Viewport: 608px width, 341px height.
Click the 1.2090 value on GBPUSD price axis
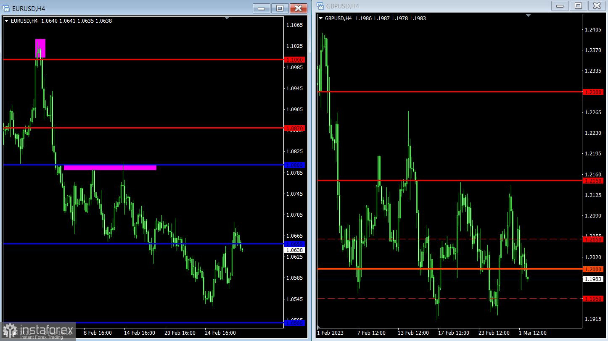[x=593, y=215]
